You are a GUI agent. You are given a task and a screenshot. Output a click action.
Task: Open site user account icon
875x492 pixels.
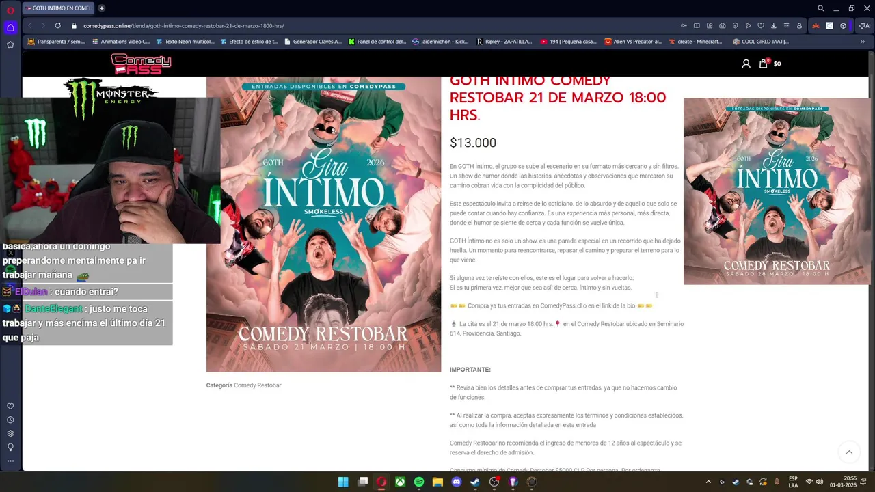[x=746, y=64]
